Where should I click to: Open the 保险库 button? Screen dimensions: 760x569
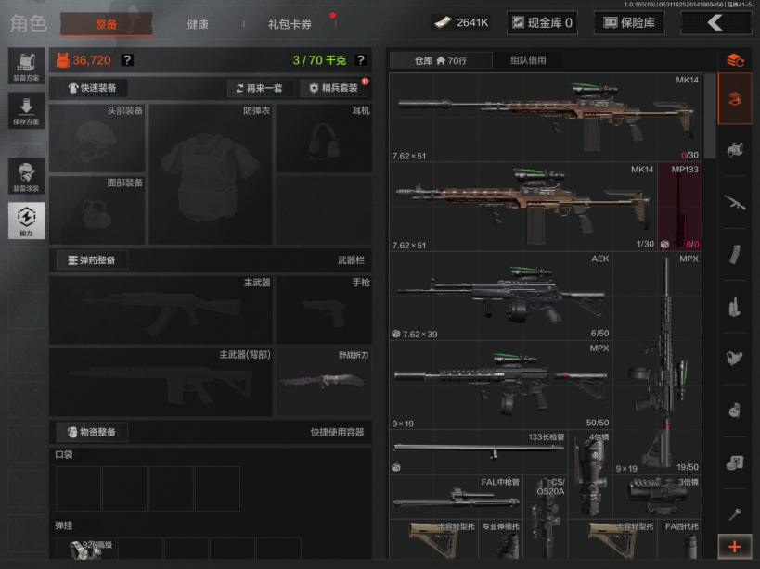tap(629, 23)
